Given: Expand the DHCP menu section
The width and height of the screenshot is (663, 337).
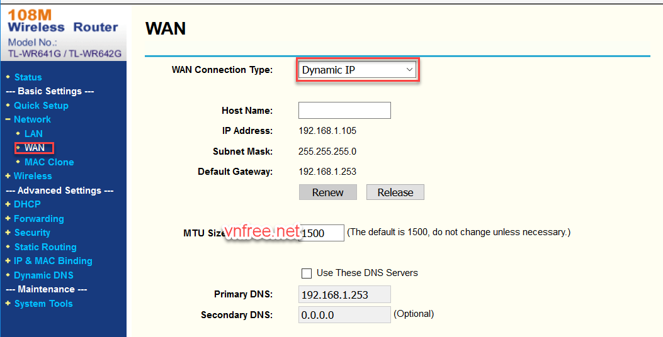Looking at the screenshot, I should click(x=27, y=204).
